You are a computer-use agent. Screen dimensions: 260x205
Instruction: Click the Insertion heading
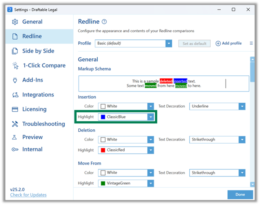[x=87, y=97]
